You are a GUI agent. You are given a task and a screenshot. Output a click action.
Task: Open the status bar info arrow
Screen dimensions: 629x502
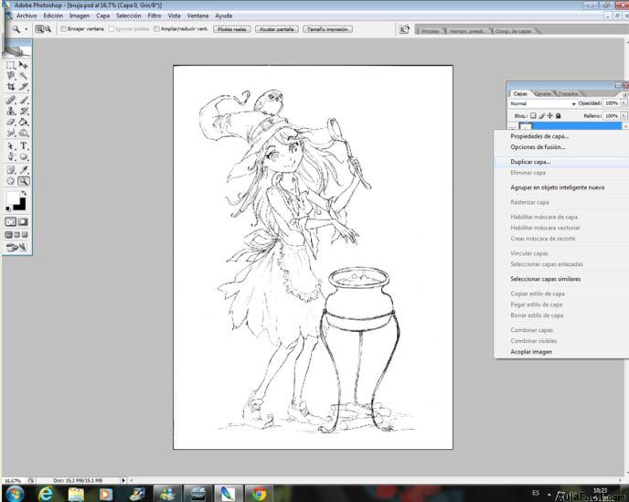123,480
